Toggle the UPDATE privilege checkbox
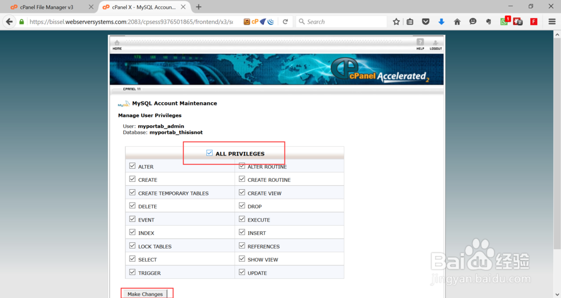The height and width of the screenshot is (298, 561). tap(242, 272)
